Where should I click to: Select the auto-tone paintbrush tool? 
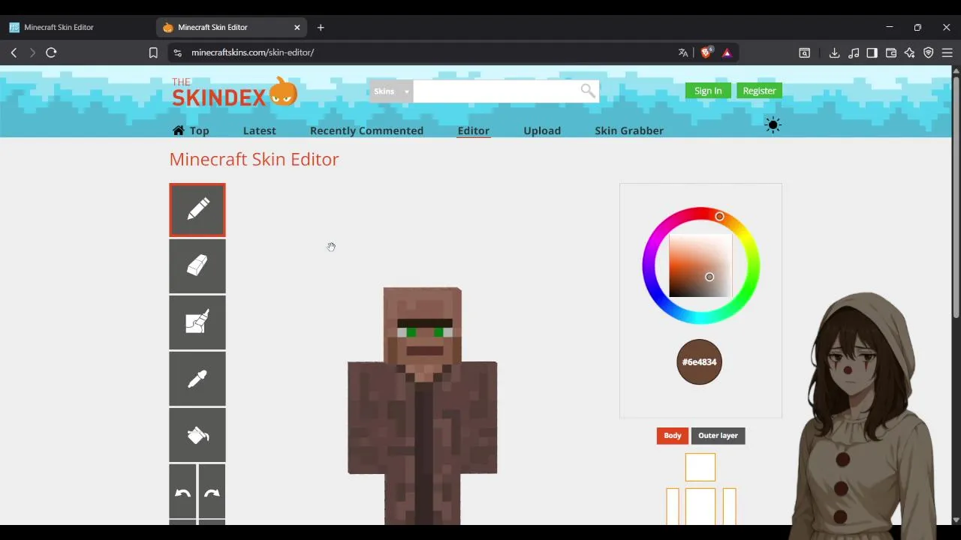coord(197,322)
